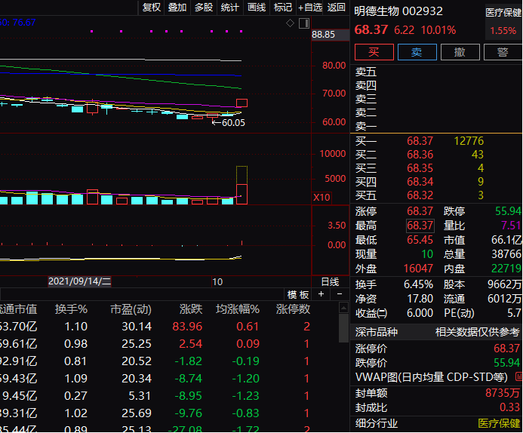This screenshot has height=433, width=523.
Task: Expand the 统计 toolbar menu
Action: pyautogui.click(x=230, y=8)
